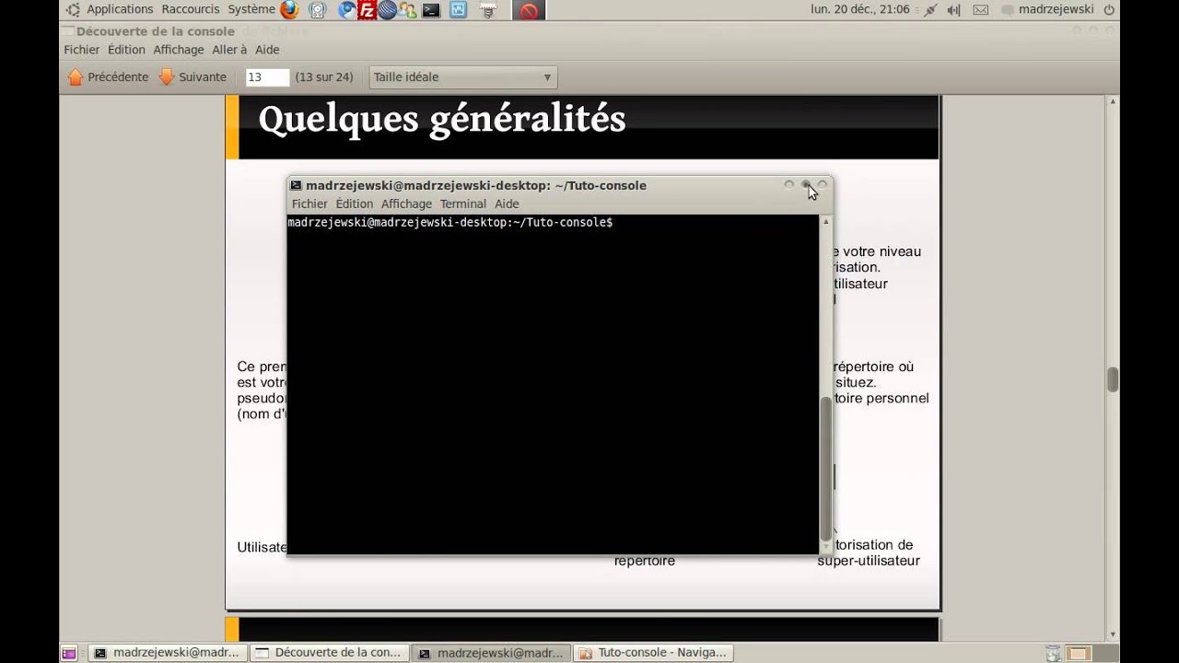The height and width of the screenshot is (663, 1179).
Task: Open the Applications panel menu
Action: coord(120,9)
